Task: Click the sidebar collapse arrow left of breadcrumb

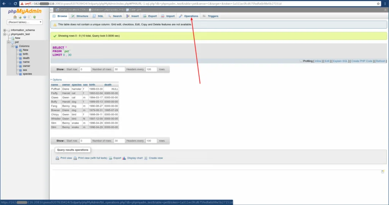Action: coord(51,9)
